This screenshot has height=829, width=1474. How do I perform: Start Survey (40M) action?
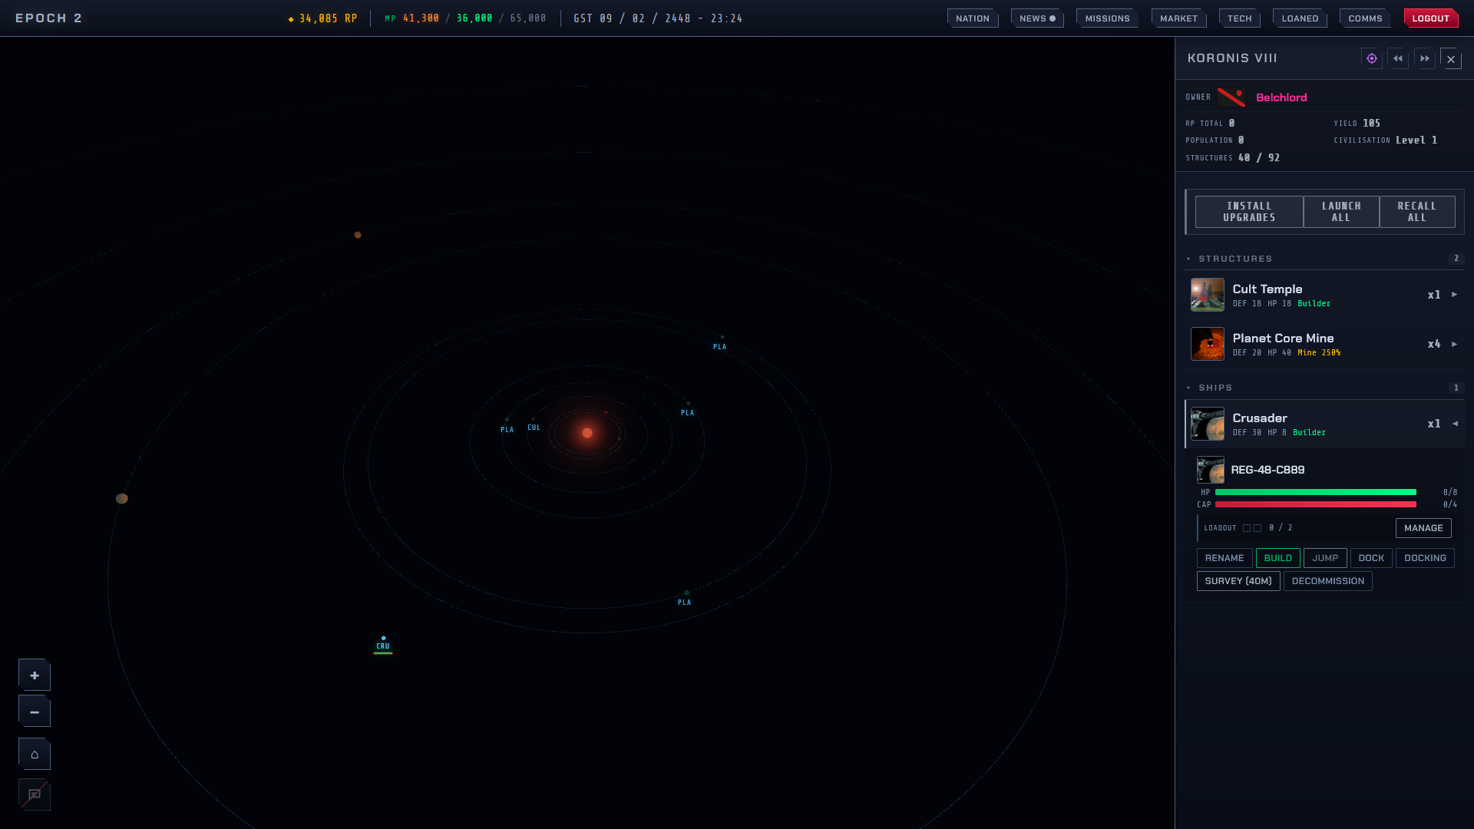tap(1238, 581)
